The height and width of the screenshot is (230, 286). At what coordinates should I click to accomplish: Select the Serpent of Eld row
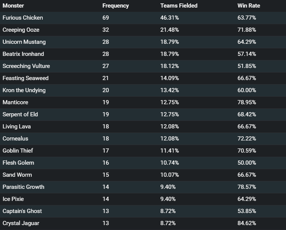[143, 114]
